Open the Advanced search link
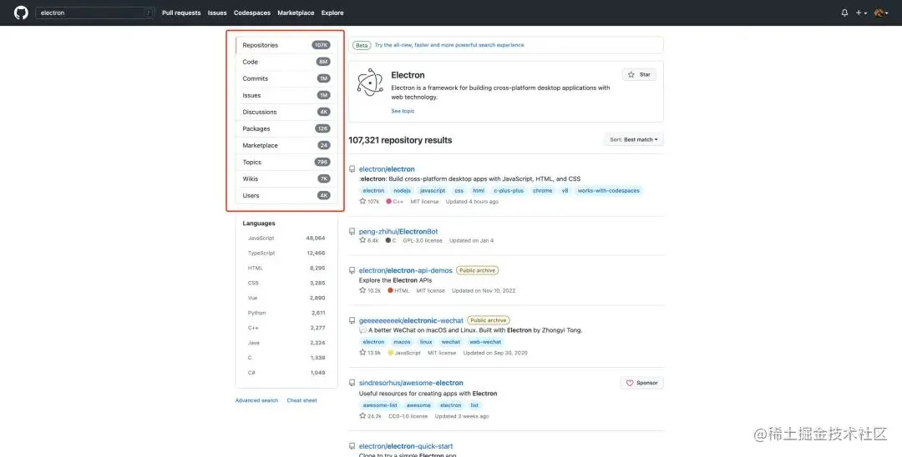The height and width of the screenshot is (457, 902). tap(256, 401)
